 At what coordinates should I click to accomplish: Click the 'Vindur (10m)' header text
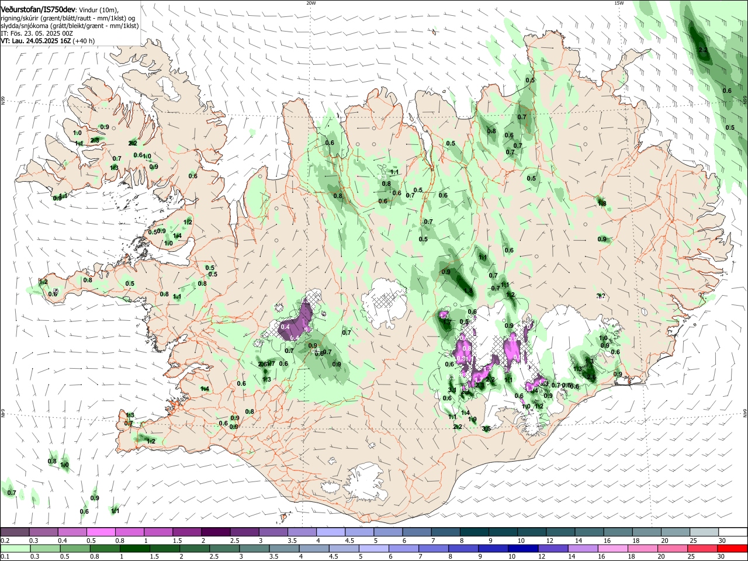click(98, 9)
